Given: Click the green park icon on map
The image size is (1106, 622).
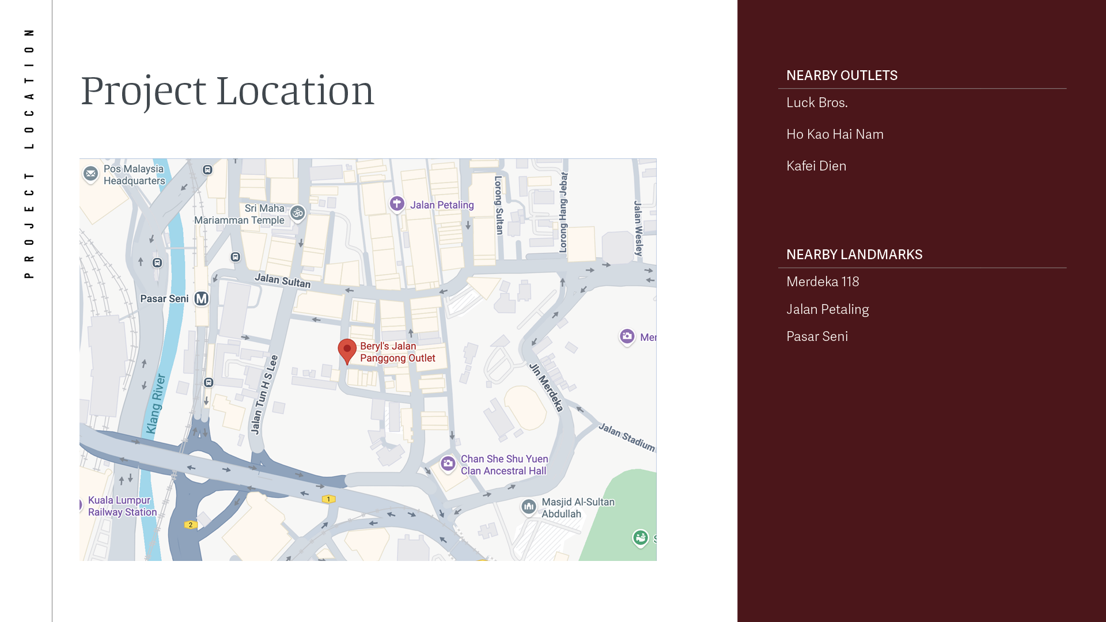Looking at the screenshot, I should (641, 538).
